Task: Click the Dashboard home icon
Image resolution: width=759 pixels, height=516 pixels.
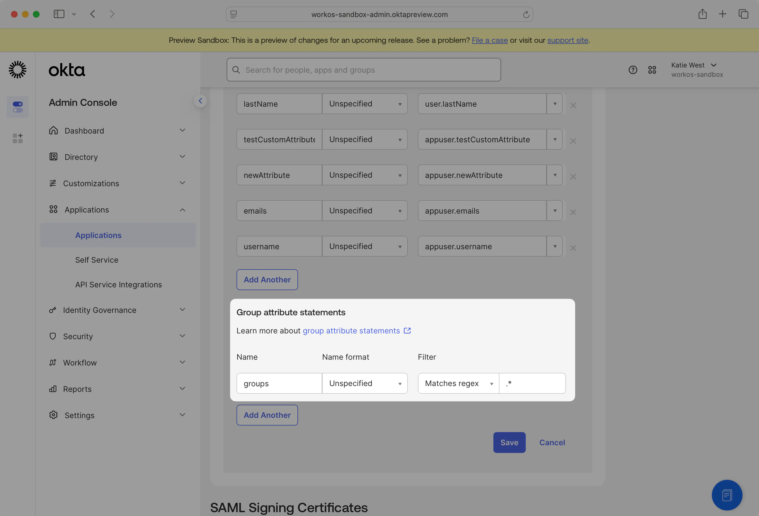Action: click(x=53, y=131)
